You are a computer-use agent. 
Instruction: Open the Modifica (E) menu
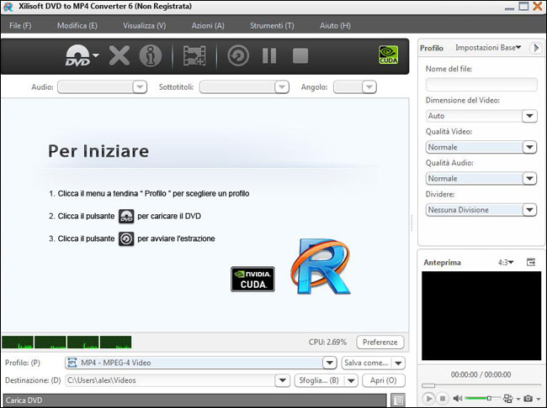tap(77, 25)
